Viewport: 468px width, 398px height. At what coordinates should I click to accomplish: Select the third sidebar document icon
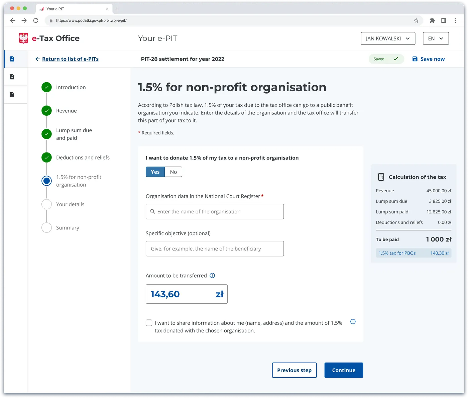pos(12,95)
